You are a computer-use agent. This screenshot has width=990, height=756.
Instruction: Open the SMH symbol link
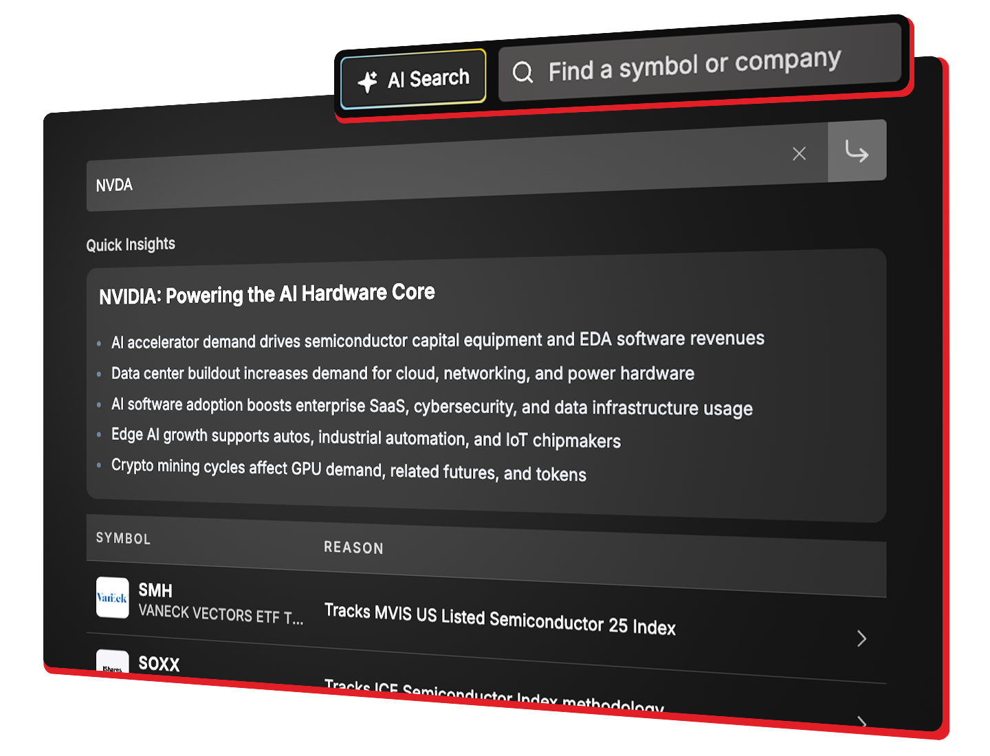(x=155, y=590)
